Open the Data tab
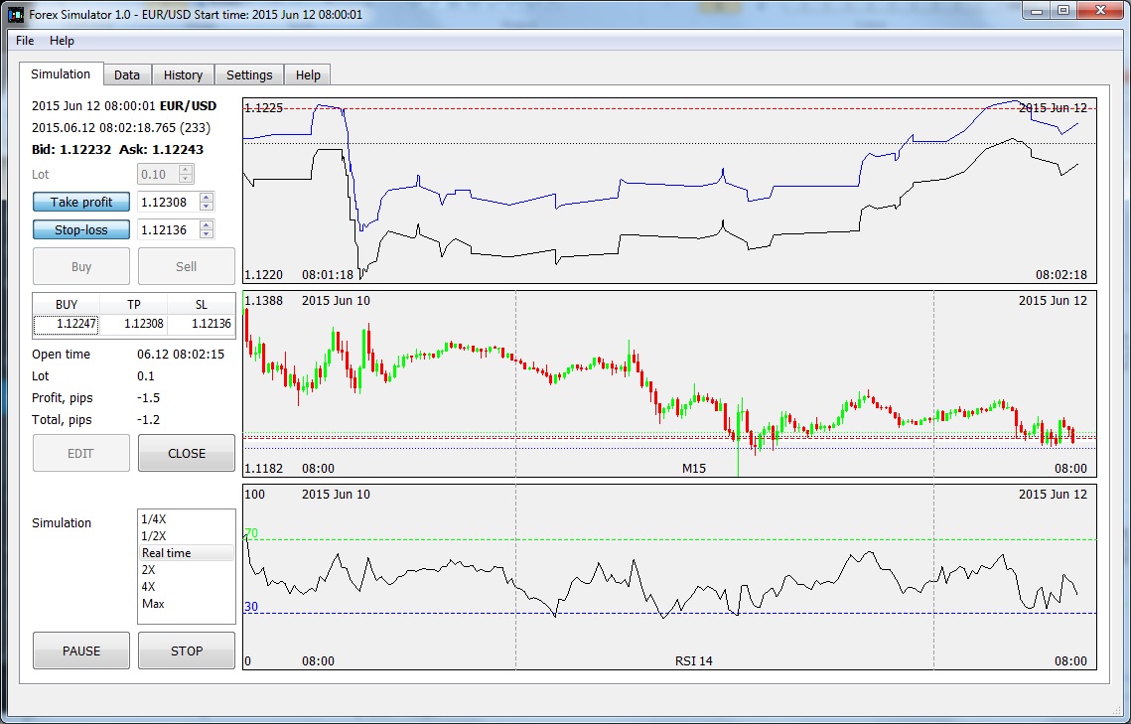 click(127, 75)
